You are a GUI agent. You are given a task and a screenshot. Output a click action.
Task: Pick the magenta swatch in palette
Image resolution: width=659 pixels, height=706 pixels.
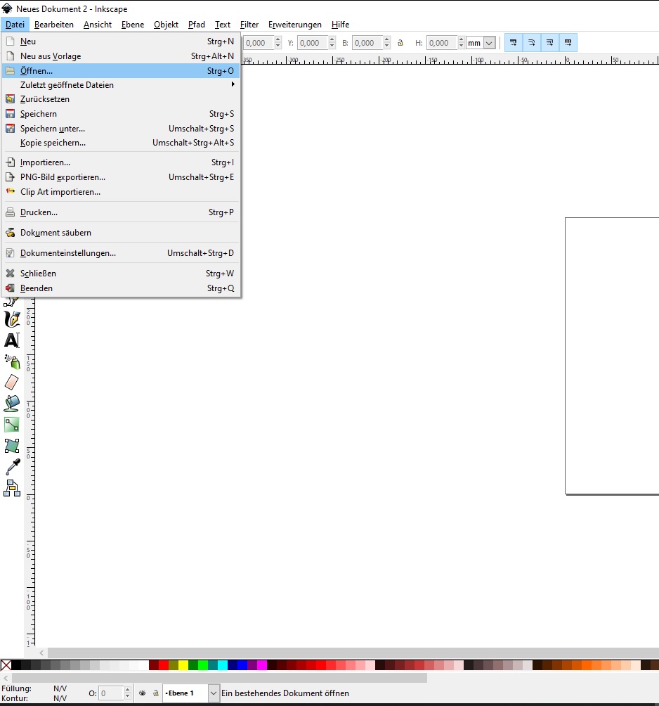(262, 665)
